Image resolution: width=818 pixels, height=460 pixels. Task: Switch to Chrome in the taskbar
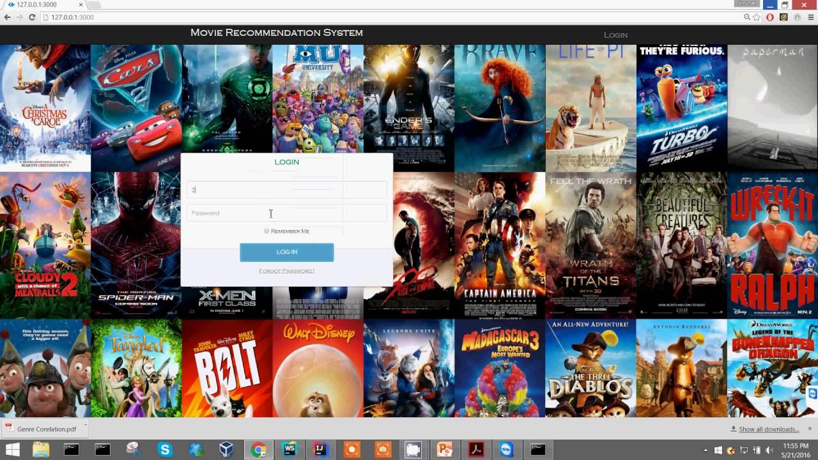click(258, 450)
